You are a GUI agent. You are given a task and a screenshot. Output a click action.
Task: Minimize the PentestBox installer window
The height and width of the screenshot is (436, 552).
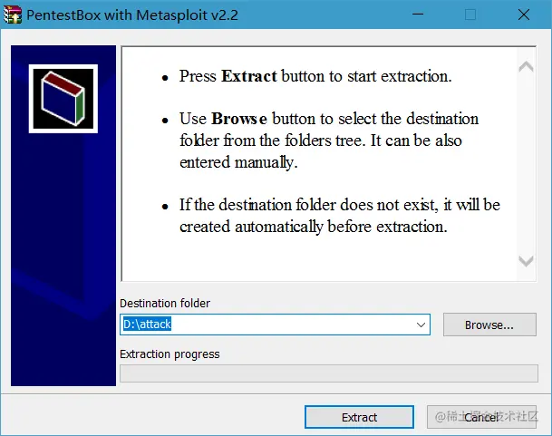click(x=418, y=15)
